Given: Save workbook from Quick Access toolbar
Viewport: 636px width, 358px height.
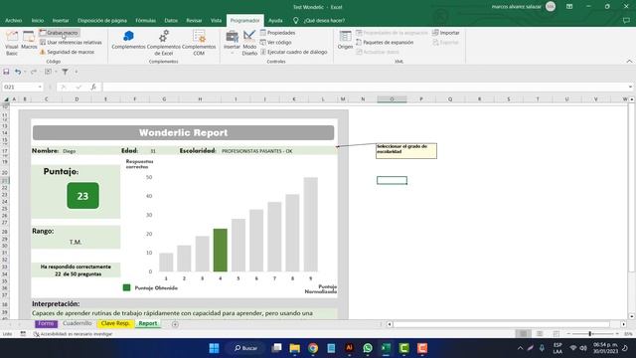Looking at the screenshot, I should 6,72.
